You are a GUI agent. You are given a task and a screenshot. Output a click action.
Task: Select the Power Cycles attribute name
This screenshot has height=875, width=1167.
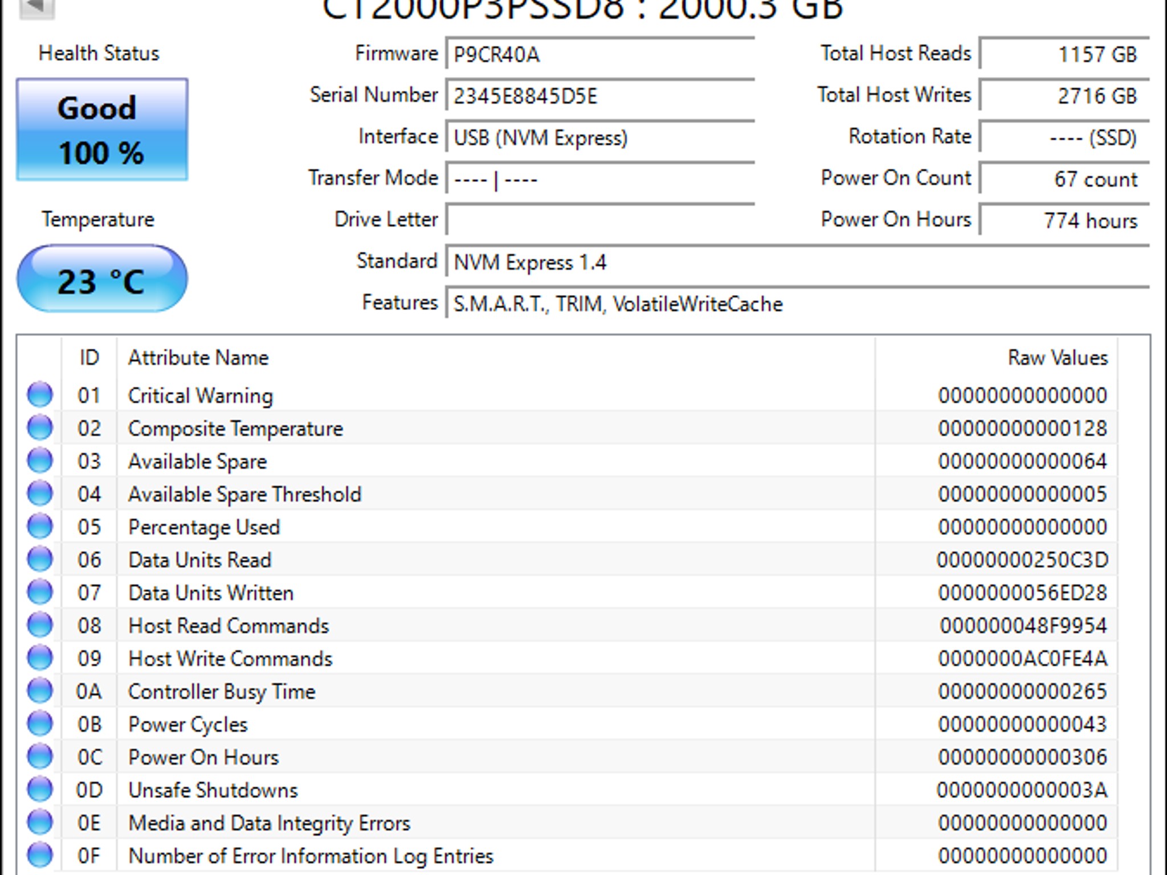click(x=188, y=725)
